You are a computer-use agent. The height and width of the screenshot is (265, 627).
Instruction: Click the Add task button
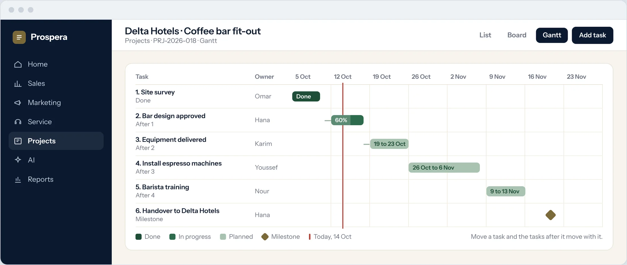point(593,35)
